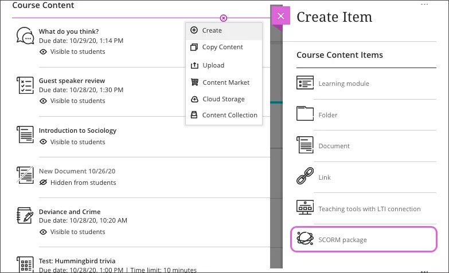The height and width of the screenshot is (273, 449).
Task: Collapse the add-content menu with purple circle button
Action: tap(224, 18)
